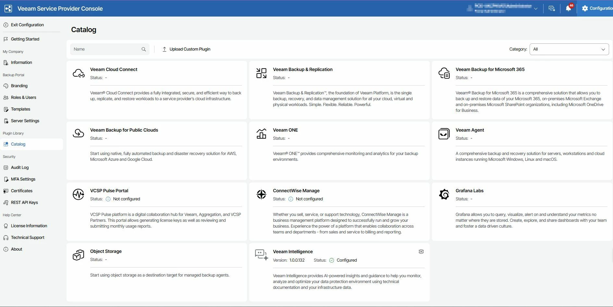Click the 'Help Center' section label

tap(12, 215)
